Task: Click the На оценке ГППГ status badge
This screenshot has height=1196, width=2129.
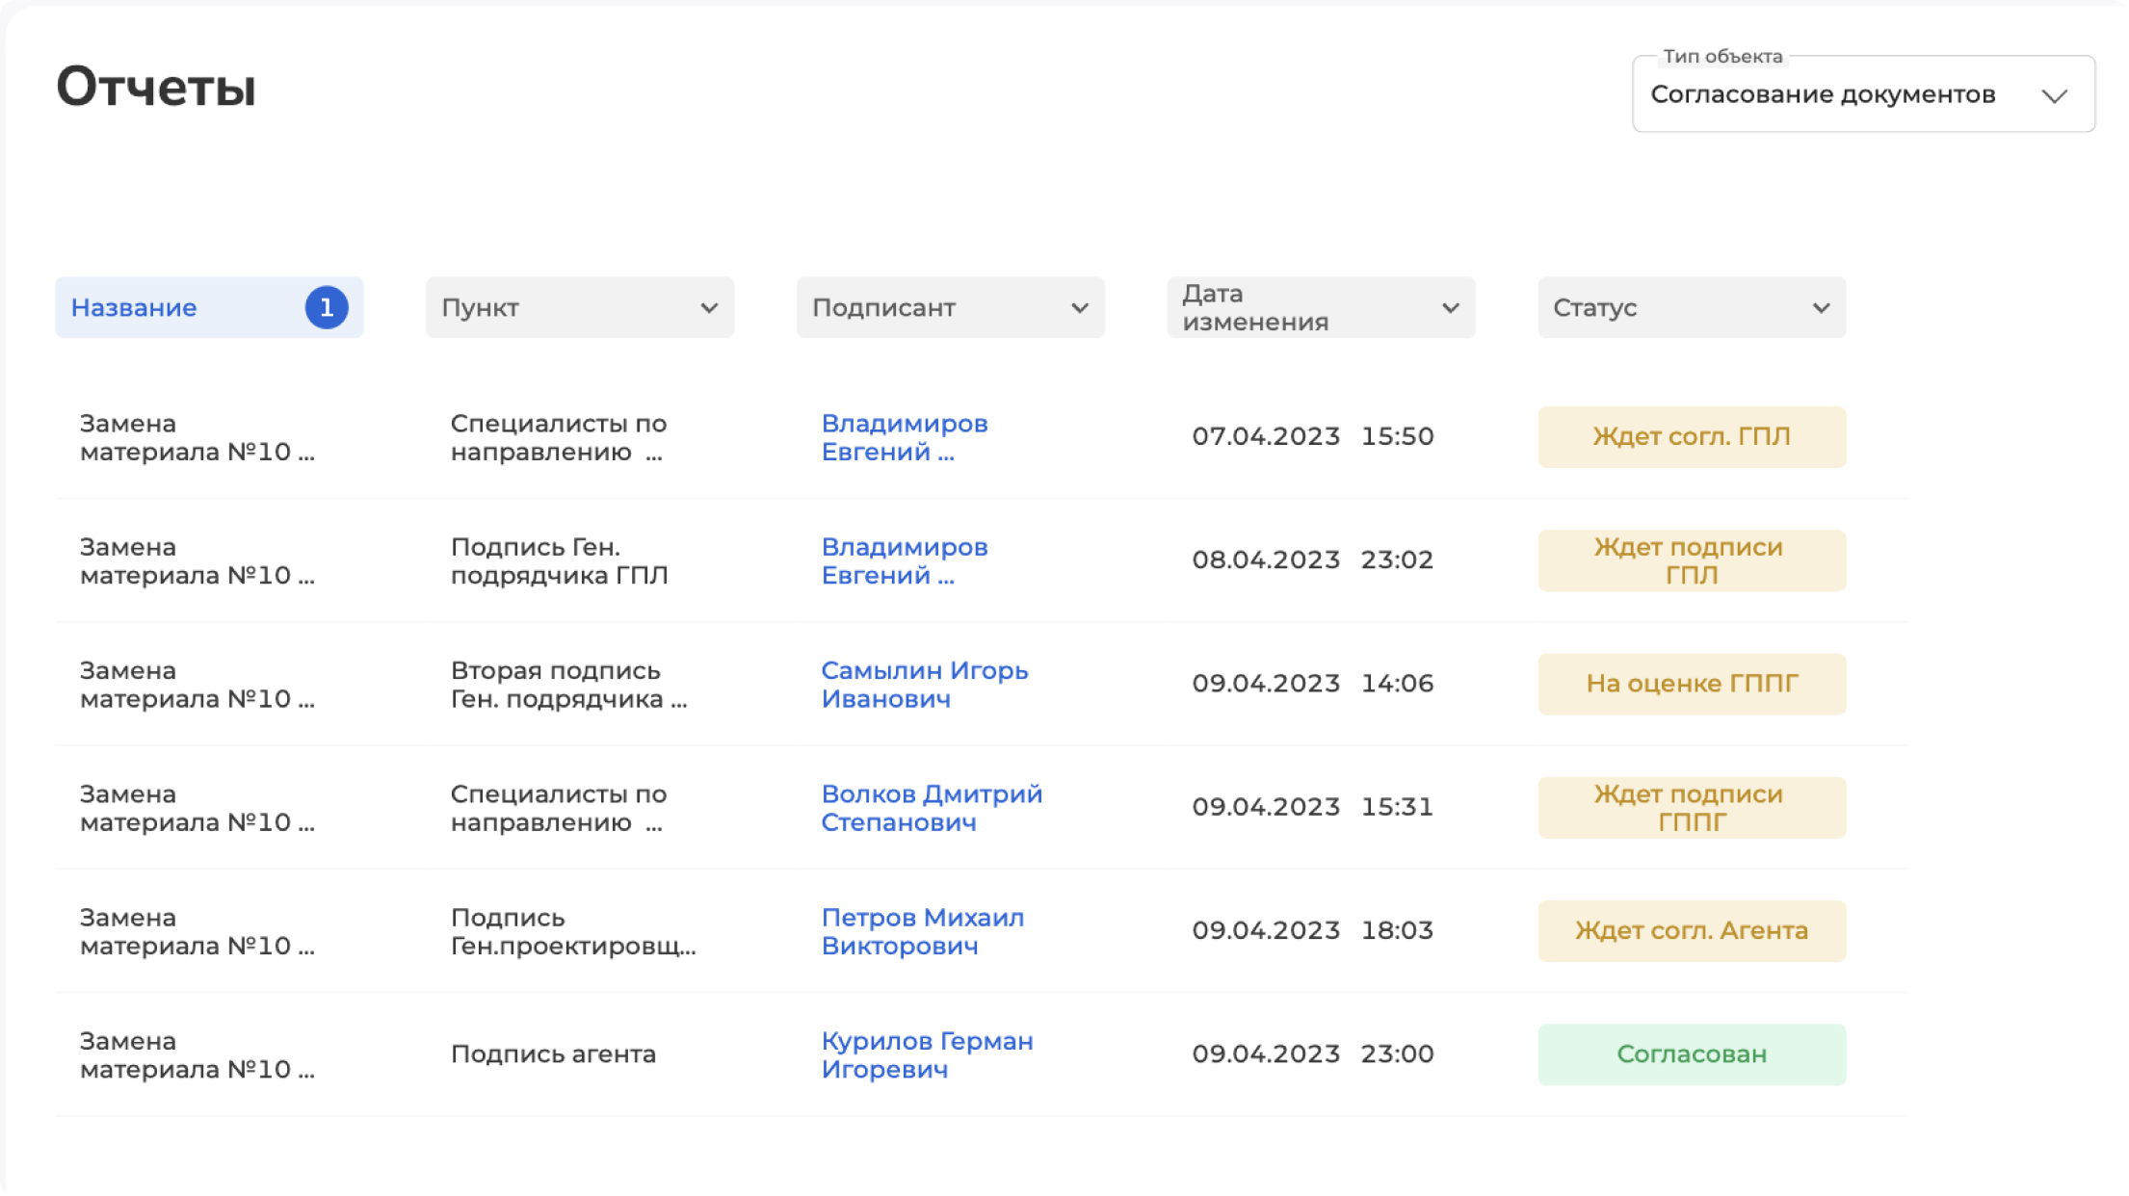Action: [x=1691, y=684]
